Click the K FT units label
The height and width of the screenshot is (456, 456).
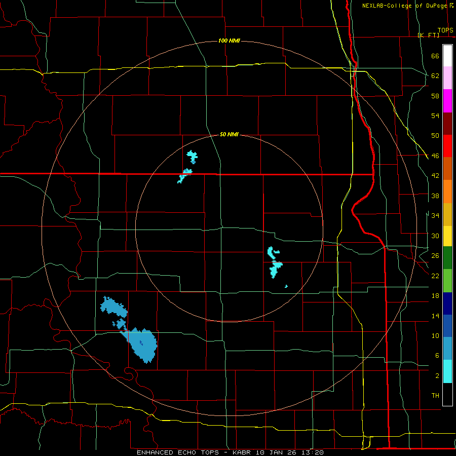click(x=429, y=35)
